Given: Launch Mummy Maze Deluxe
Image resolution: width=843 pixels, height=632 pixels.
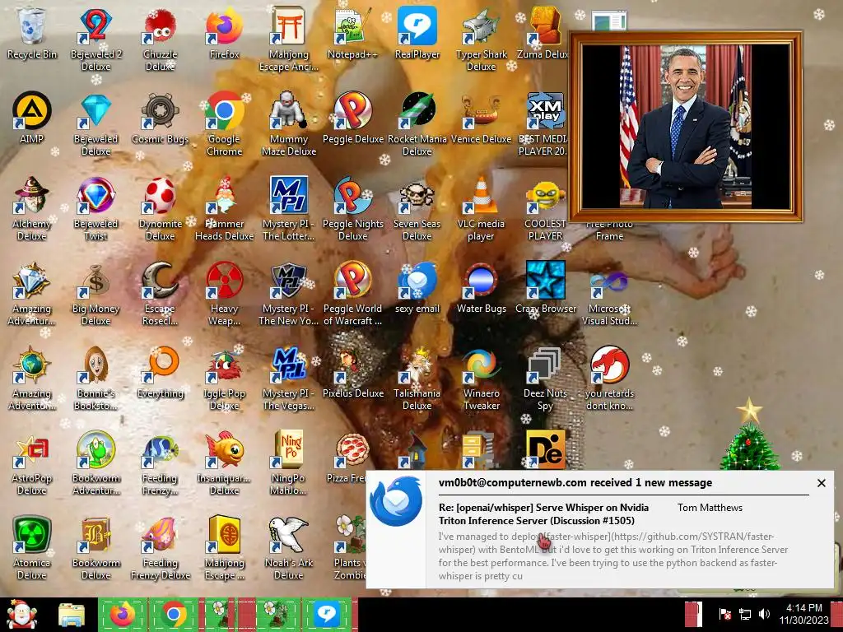Looking at the screenshot, I should tap(289, 123).
